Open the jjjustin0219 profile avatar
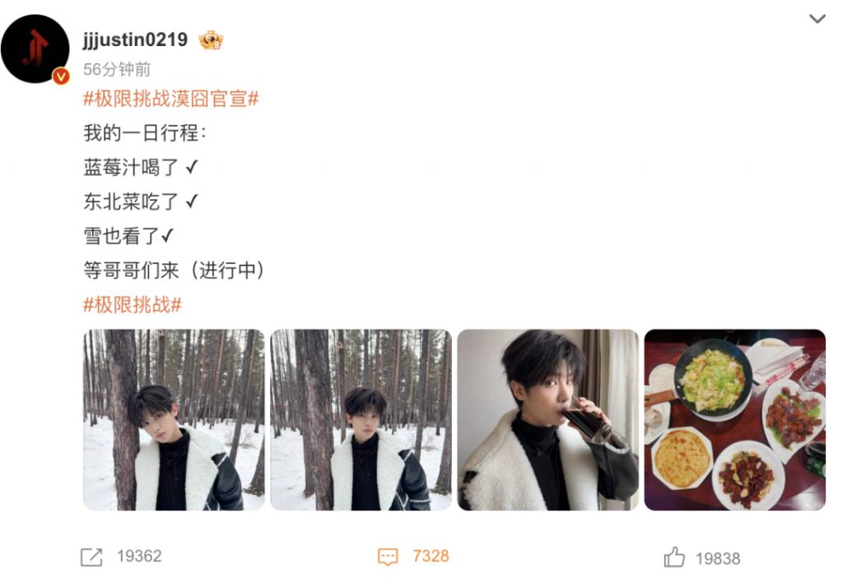Image resolution: width=843 pixels, height=587 pixels. pos(35,49)
